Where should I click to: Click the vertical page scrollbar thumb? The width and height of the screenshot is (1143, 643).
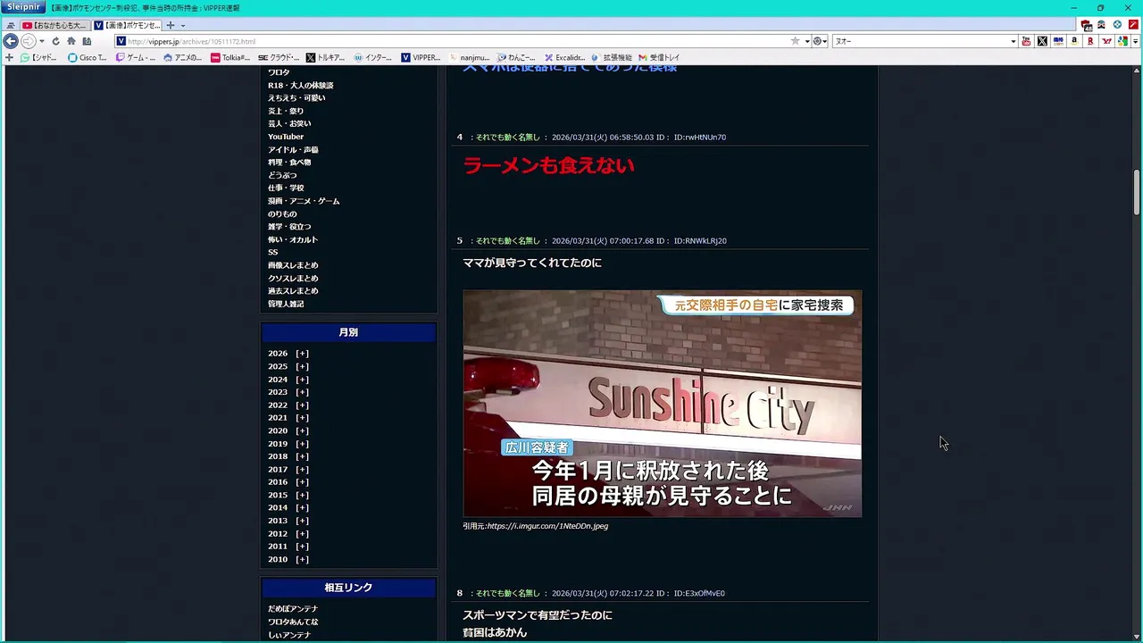pos(1137,191)
